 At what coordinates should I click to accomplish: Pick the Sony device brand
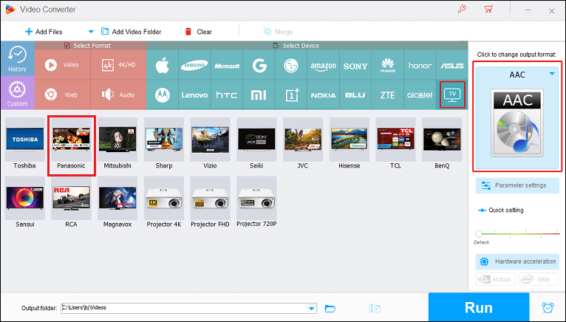coord(355,65)
